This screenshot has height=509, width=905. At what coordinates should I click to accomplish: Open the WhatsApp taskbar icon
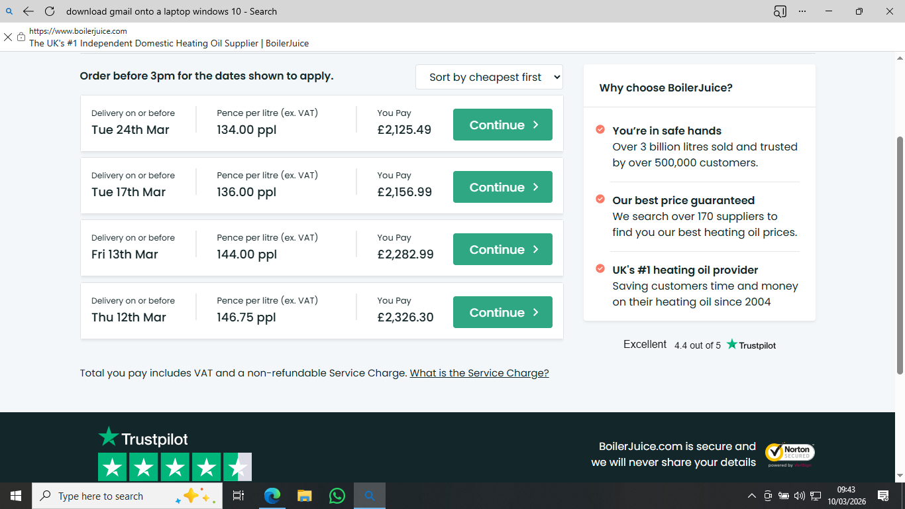337,496
